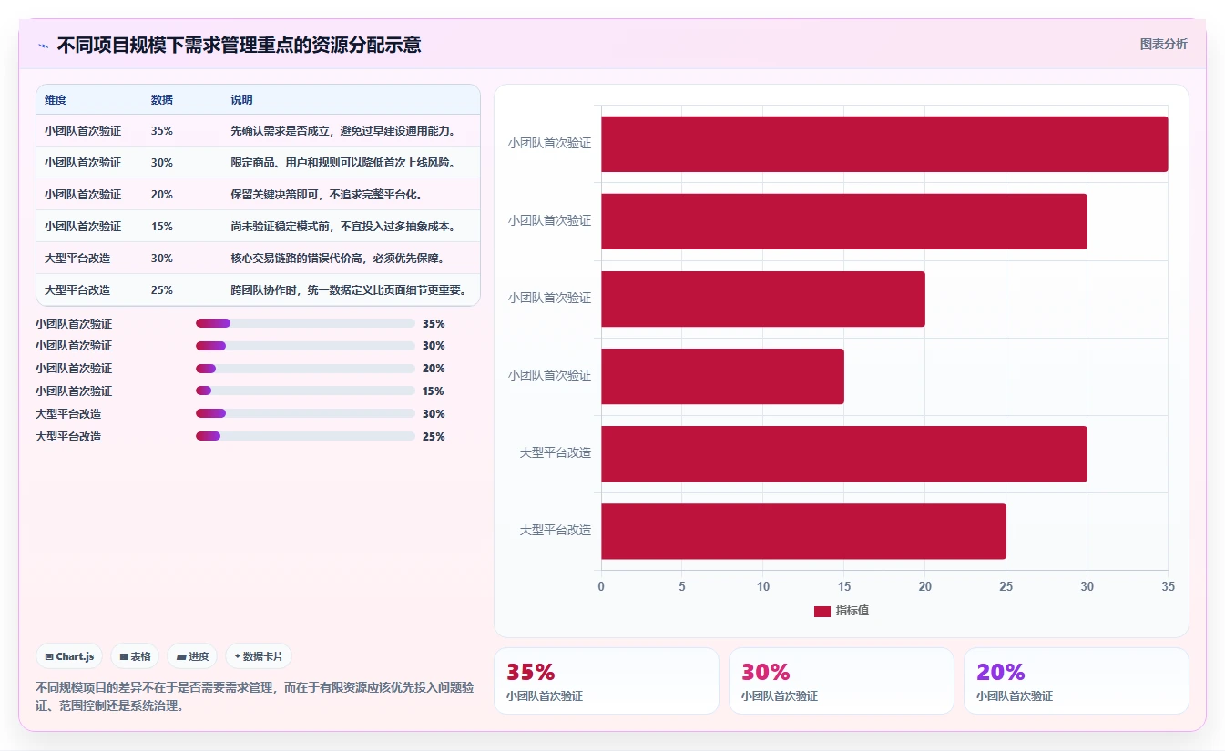Click x-axis tick label 5
This screenshot has height=751, width=1225.
click(x=682, y=586)
